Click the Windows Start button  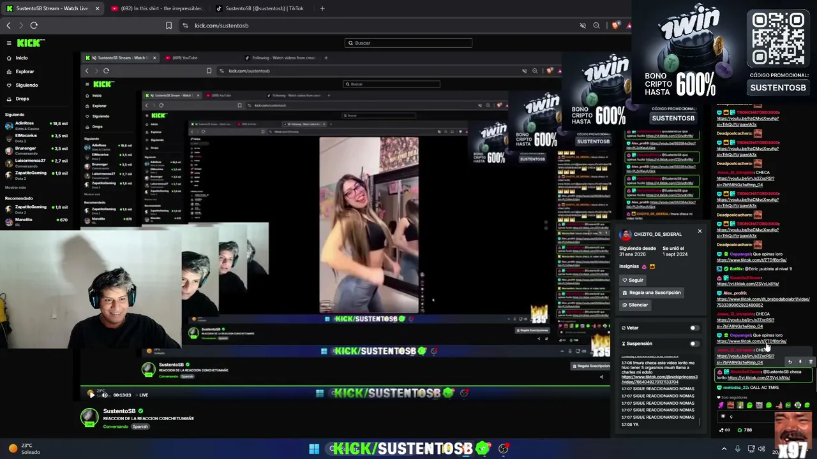pyautogui.click(x=314, y=449)
